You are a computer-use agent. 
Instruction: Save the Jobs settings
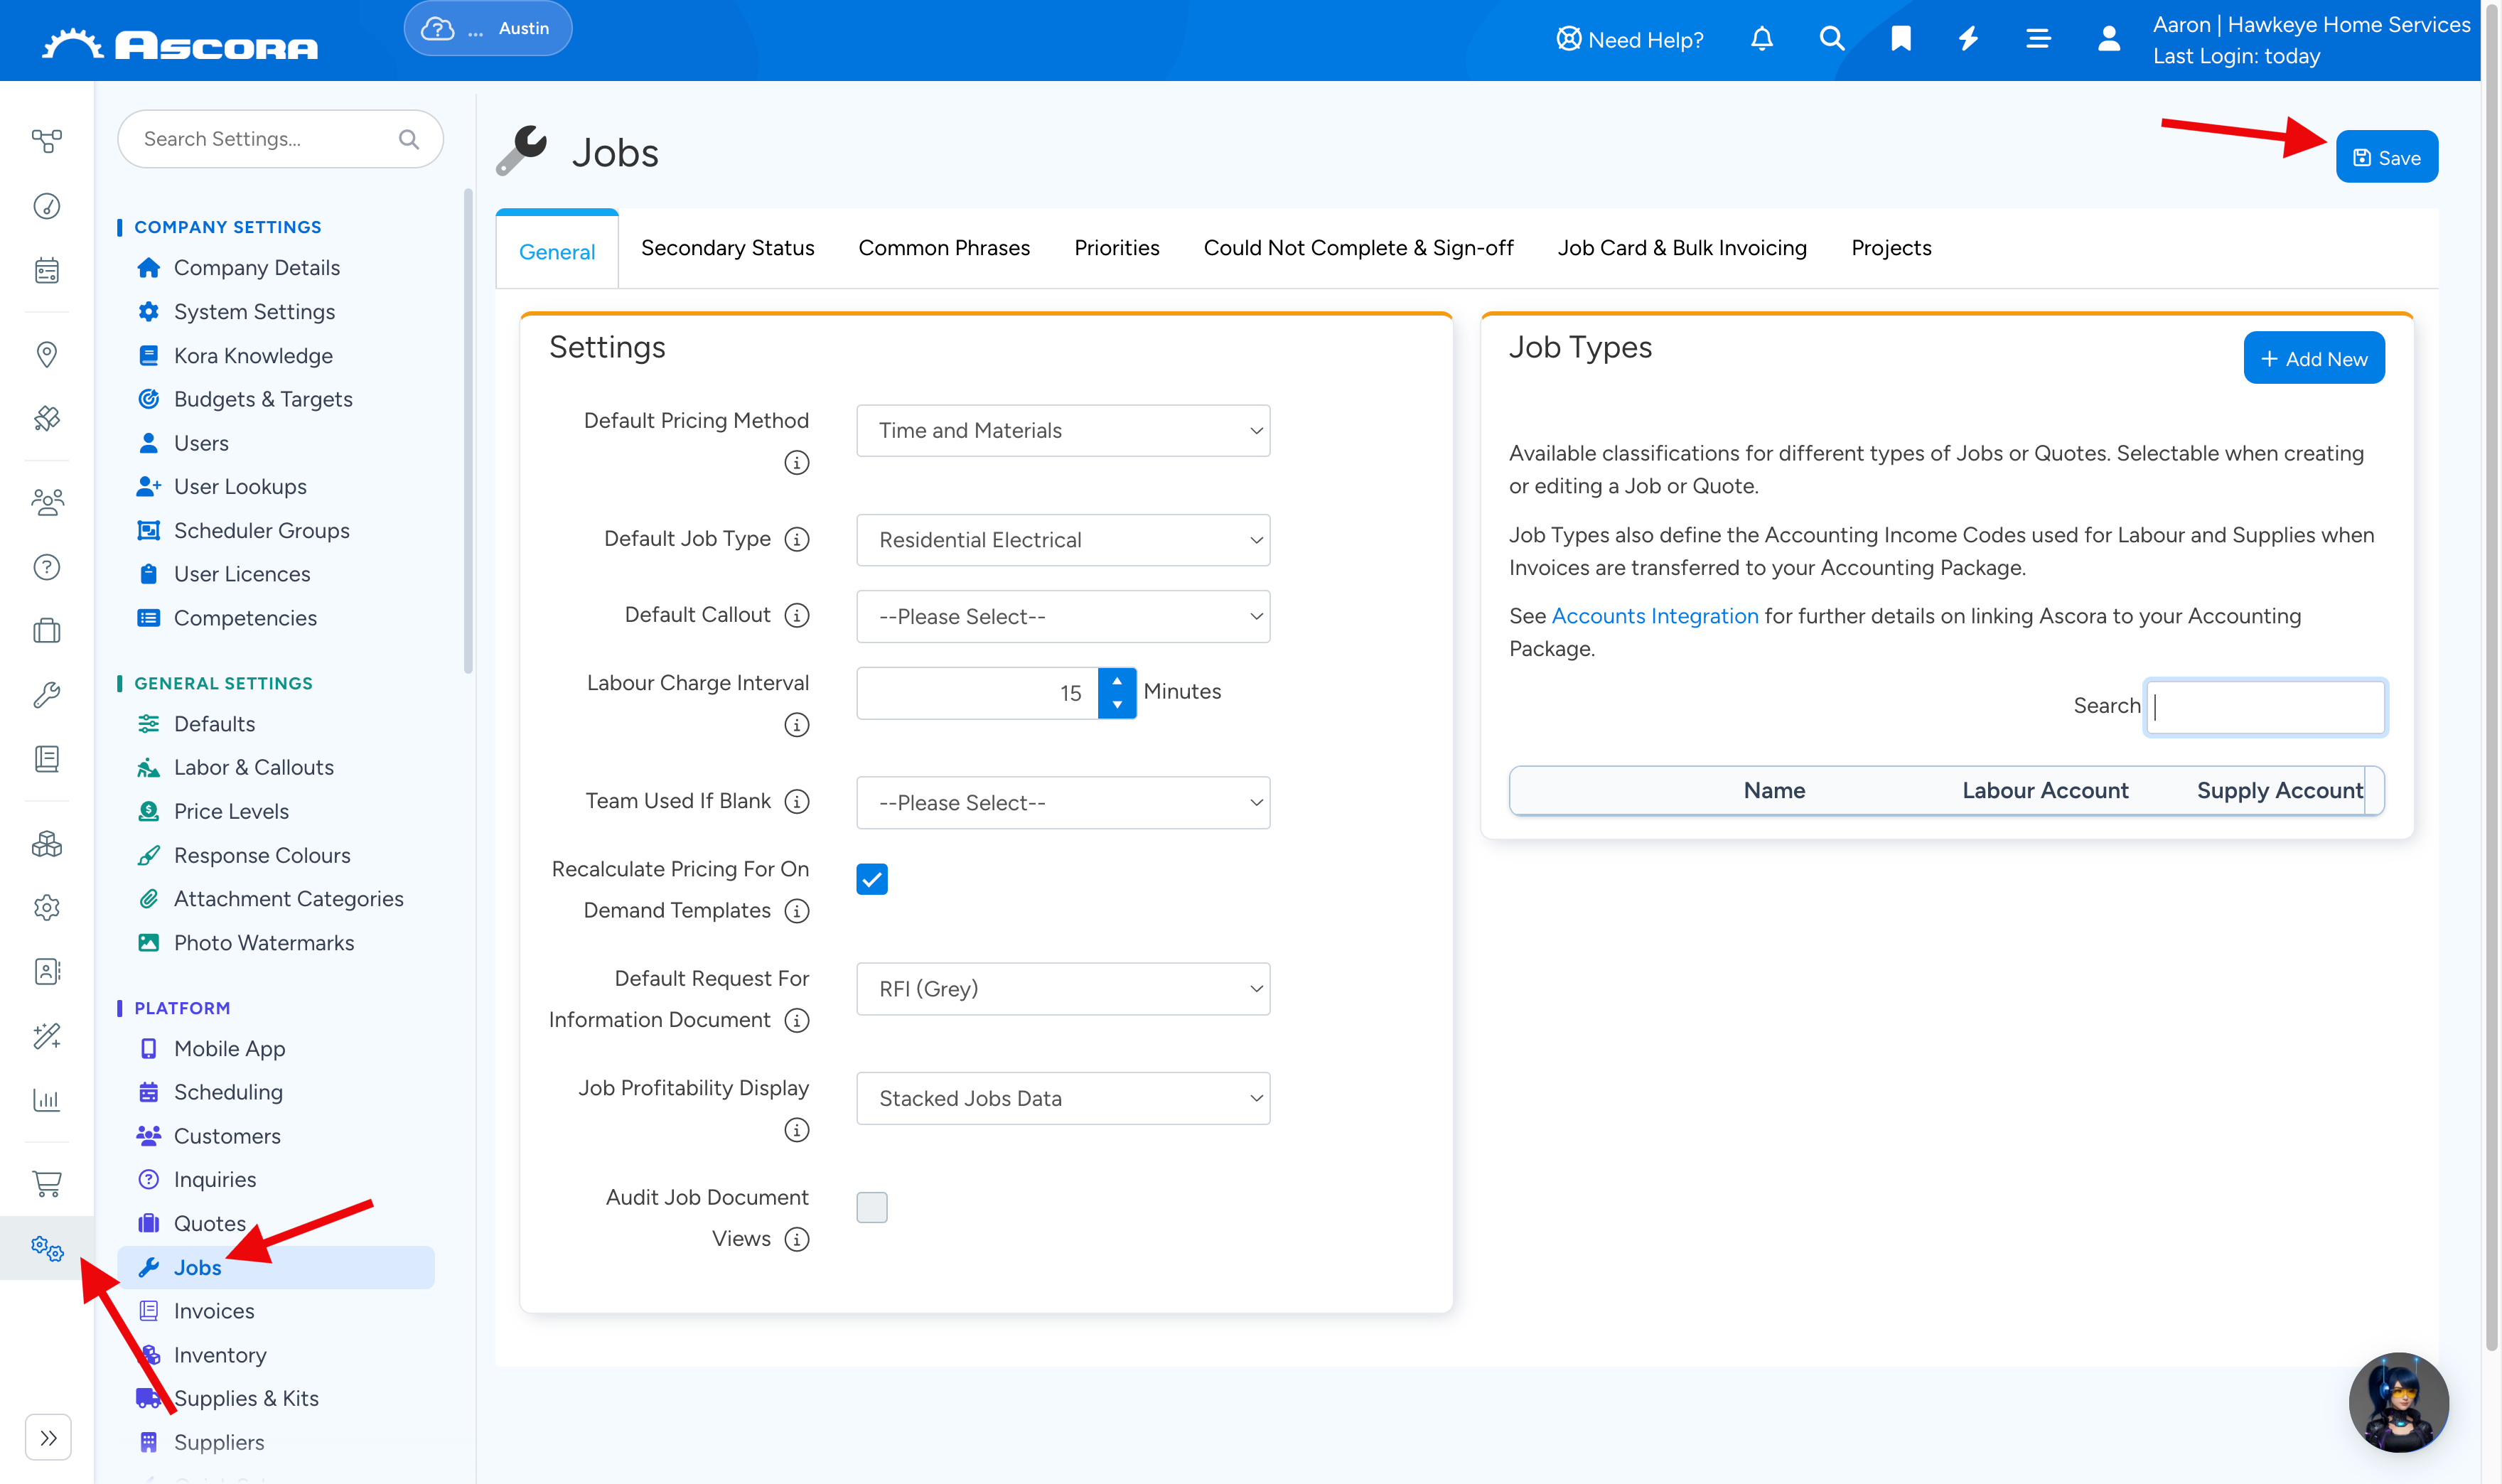coord(2386,157)
